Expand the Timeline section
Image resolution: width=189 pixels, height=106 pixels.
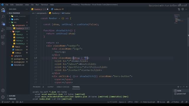tap(12, 99)
